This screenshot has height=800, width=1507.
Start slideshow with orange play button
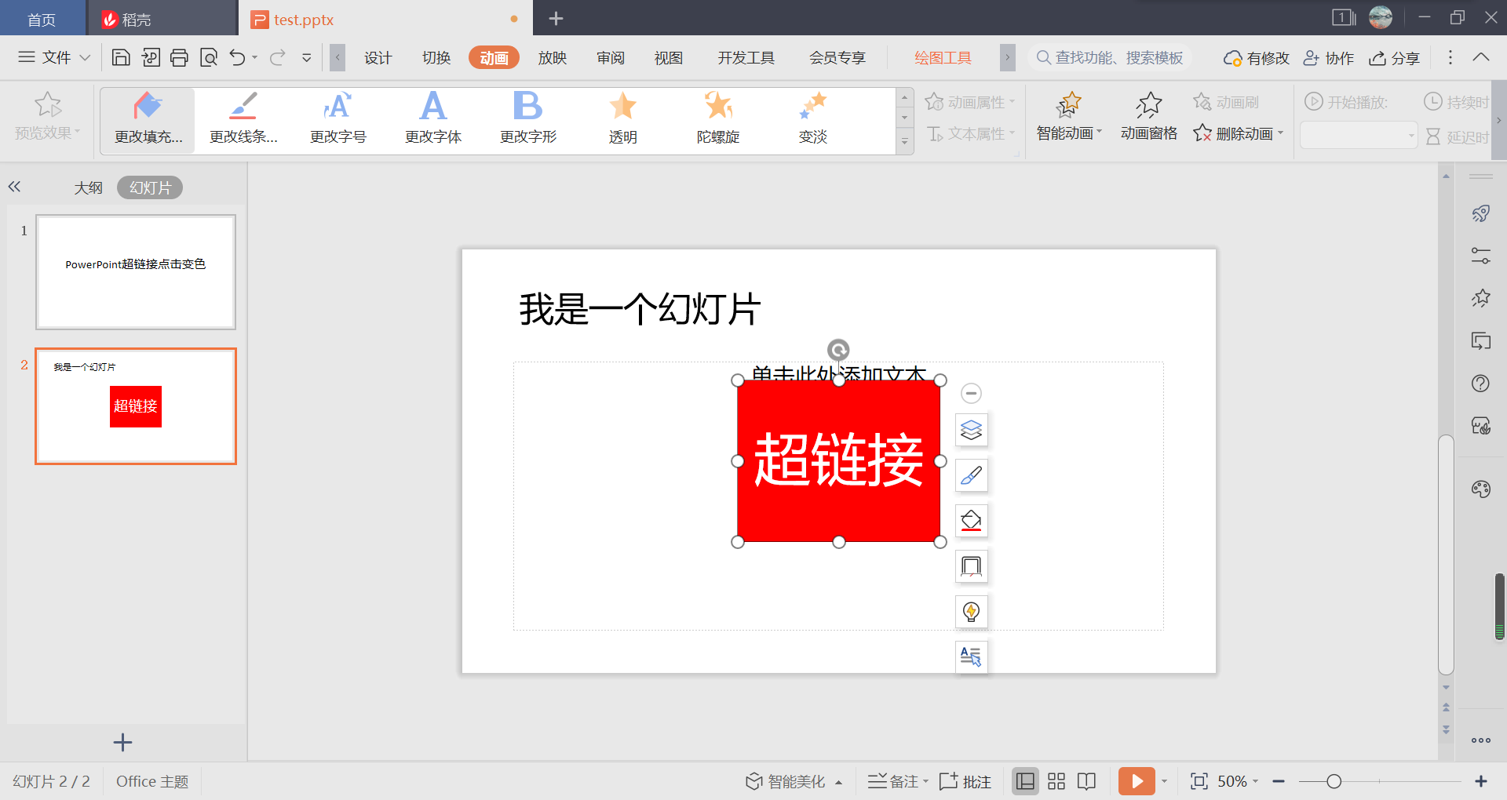pyautogui.click(x=1137, y=781)
